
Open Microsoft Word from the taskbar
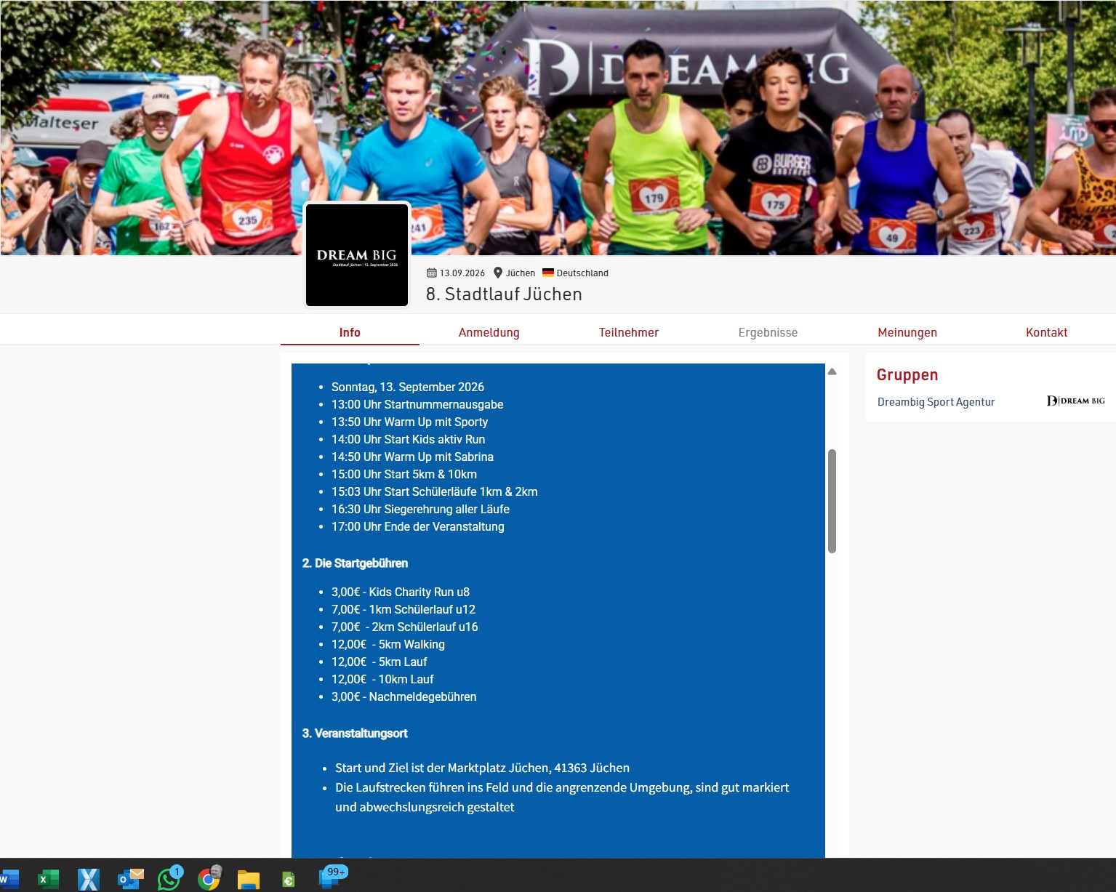click(9, 879)
